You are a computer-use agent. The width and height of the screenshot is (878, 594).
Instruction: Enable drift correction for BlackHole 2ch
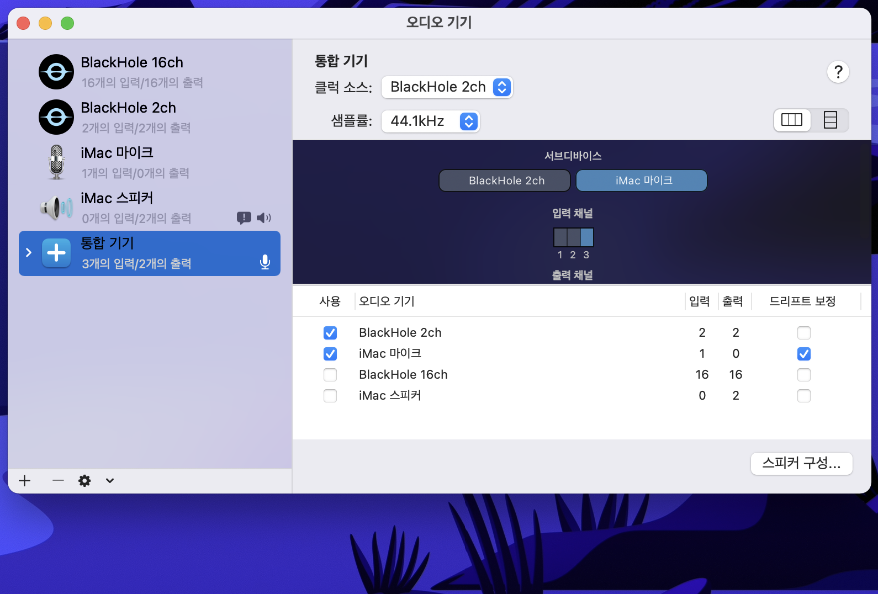(804, 333)
